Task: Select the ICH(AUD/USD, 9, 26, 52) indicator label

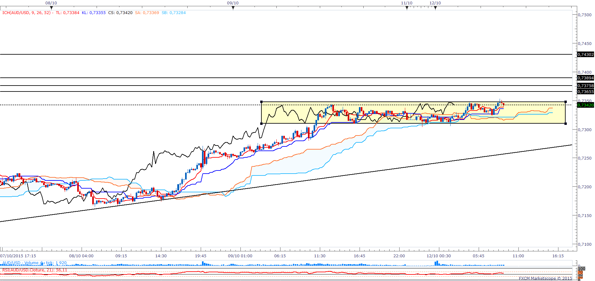Action: tap(27, 13)
